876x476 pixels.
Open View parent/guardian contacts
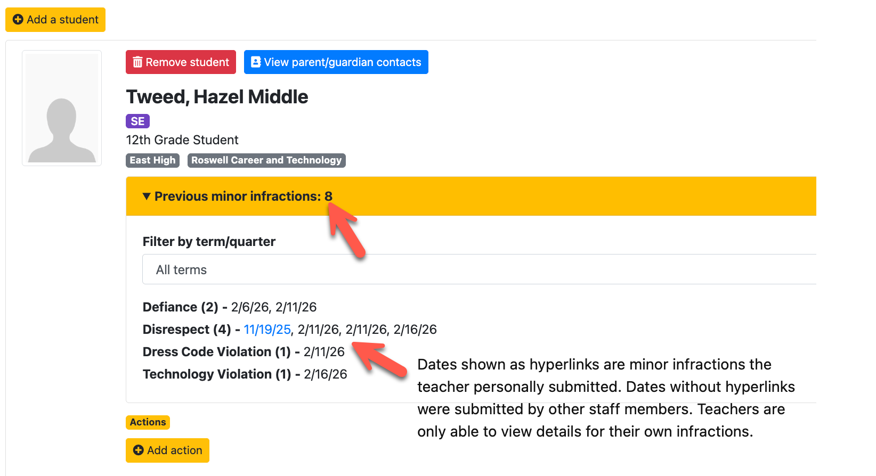(x=336, y=62)
